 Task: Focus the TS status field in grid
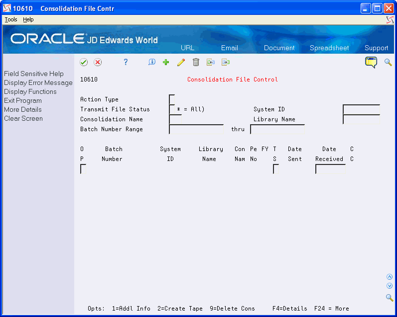tap(276, 169)
